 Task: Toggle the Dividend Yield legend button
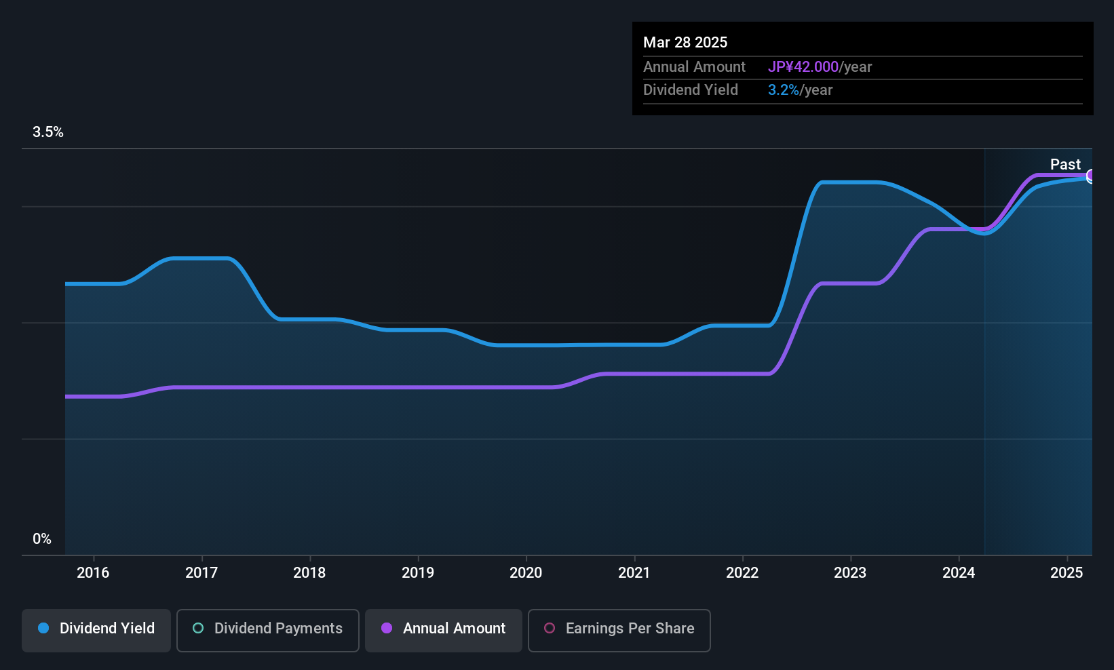pos(96,630)
